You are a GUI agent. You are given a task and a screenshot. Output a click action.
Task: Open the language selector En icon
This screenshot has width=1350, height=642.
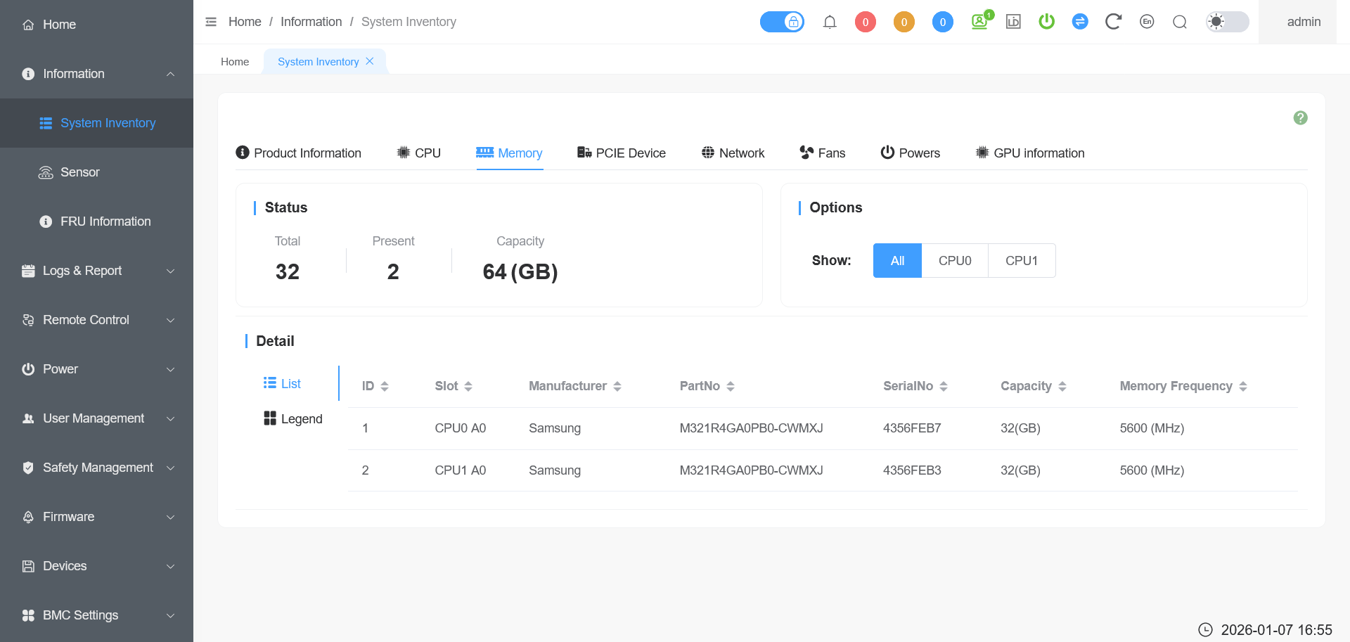(1147, 22)
